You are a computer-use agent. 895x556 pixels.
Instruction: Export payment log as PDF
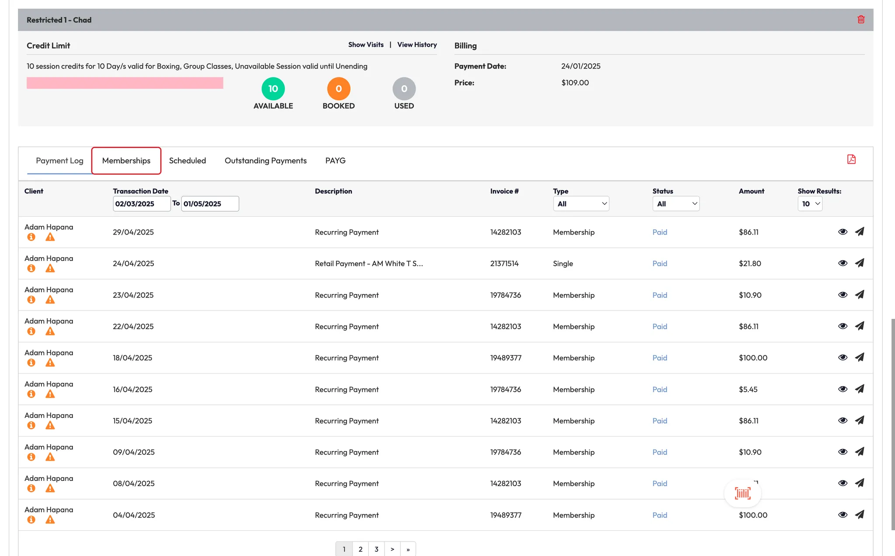tap(851, 159)
